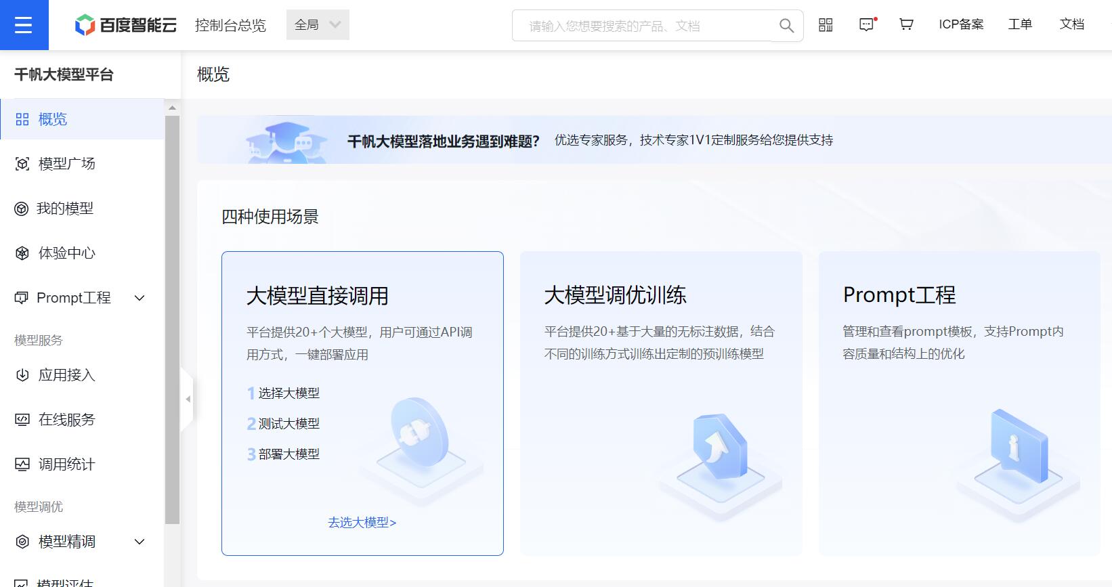Click the sidebar vertical scrollbar
The image size is (1112, 587).
[x=172, y=318]
